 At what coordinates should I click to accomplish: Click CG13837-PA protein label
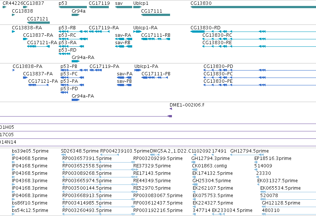pos(38,74)
